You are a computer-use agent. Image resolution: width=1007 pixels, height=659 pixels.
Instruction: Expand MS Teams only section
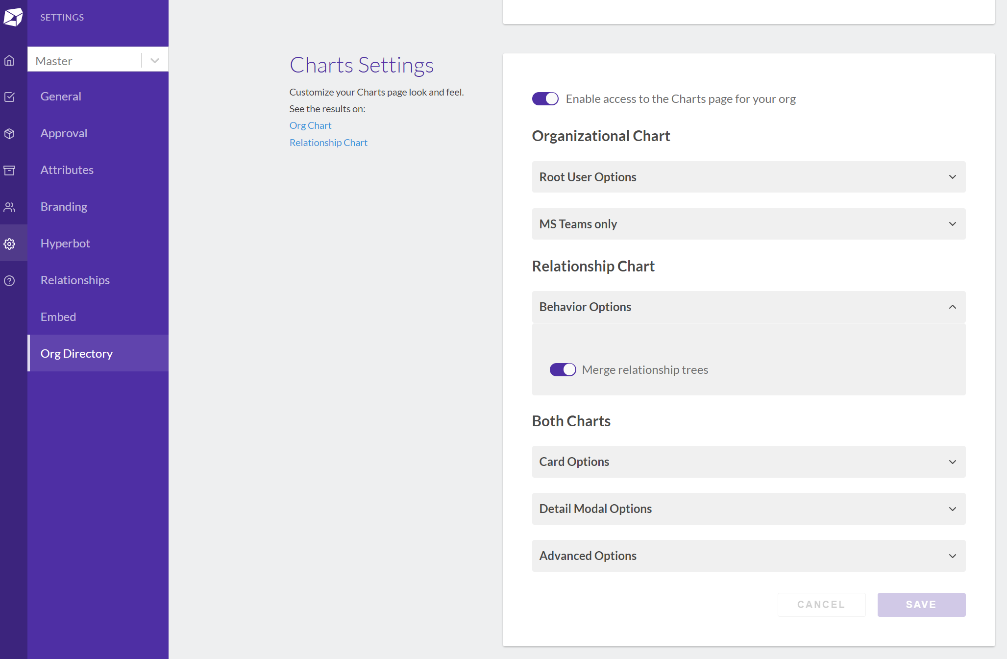[749, 224]
